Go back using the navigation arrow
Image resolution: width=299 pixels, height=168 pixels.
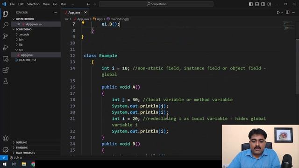[x=88, y=4]
